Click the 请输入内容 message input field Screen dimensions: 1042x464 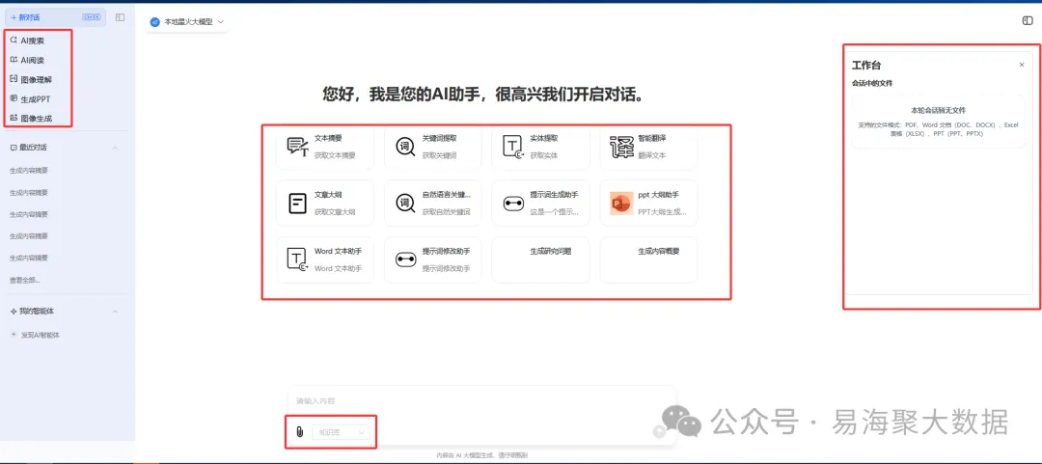[481, 401]
